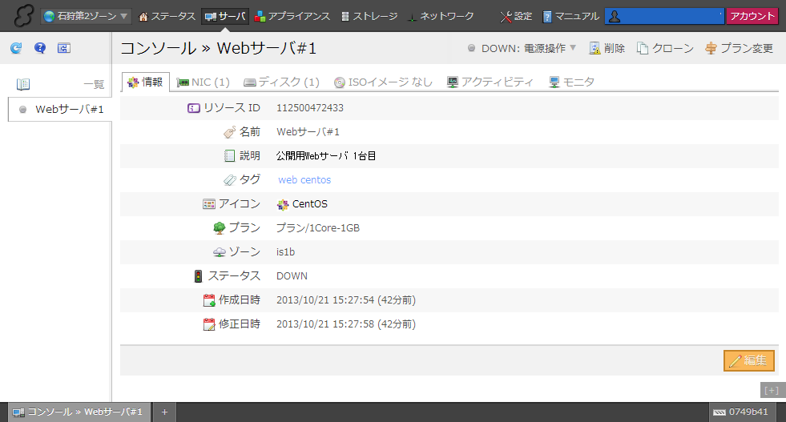The height and width of the screenshot is (422, 786).
Task: Add a new tab with plus button
Action: (x=164, y=412)
